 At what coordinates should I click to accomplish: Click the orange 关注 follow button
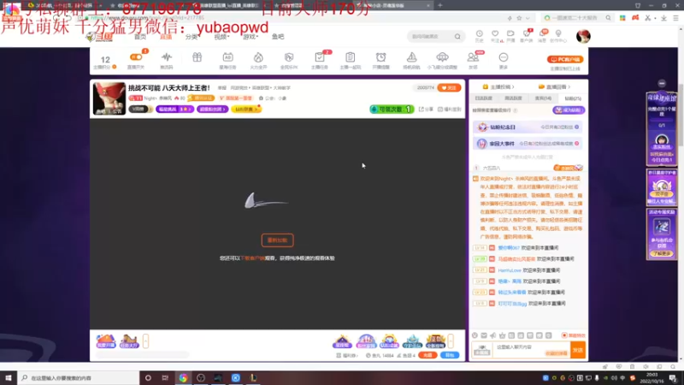[449, 88]
